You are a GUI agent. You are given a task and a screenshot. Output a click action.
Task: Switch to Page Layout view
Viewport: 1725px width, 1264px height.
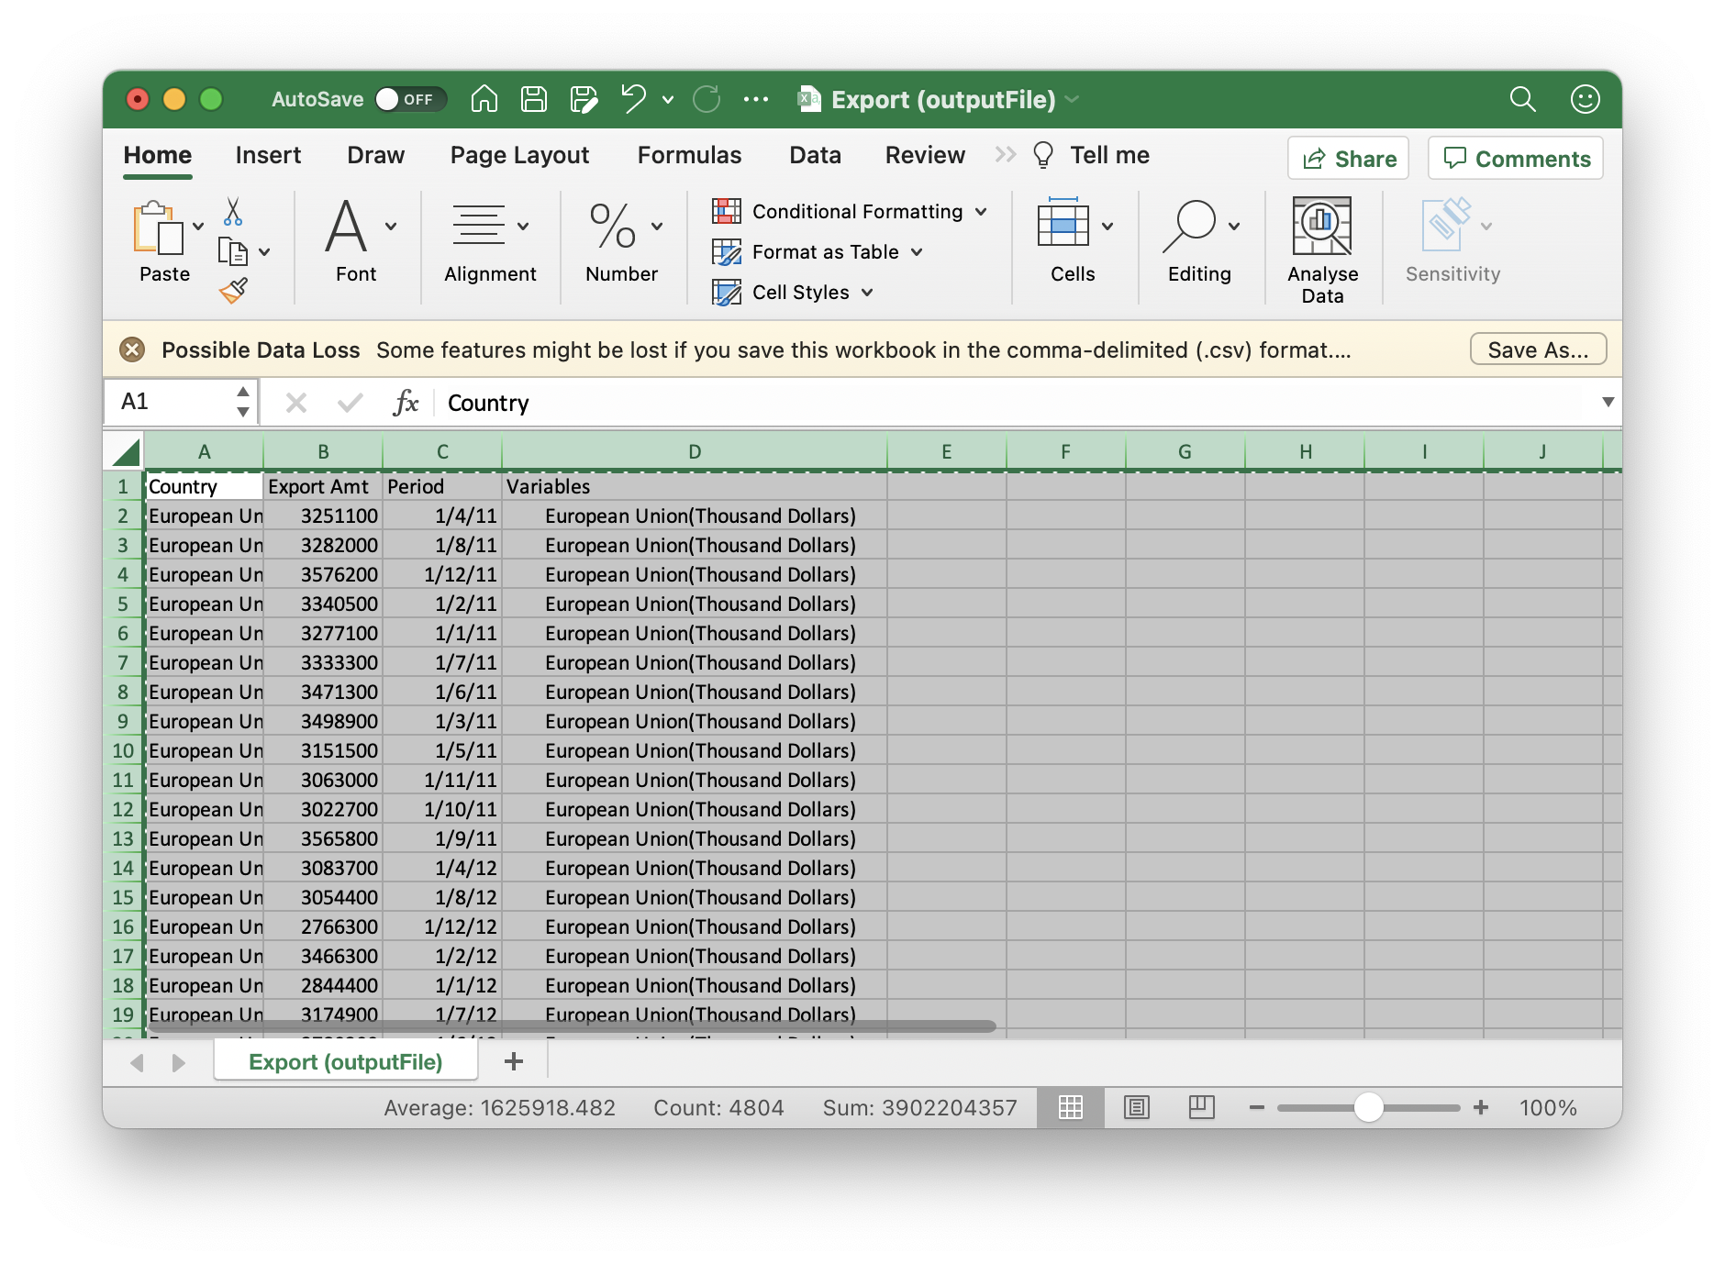pyautogui.click(x=1136, y=1108)
